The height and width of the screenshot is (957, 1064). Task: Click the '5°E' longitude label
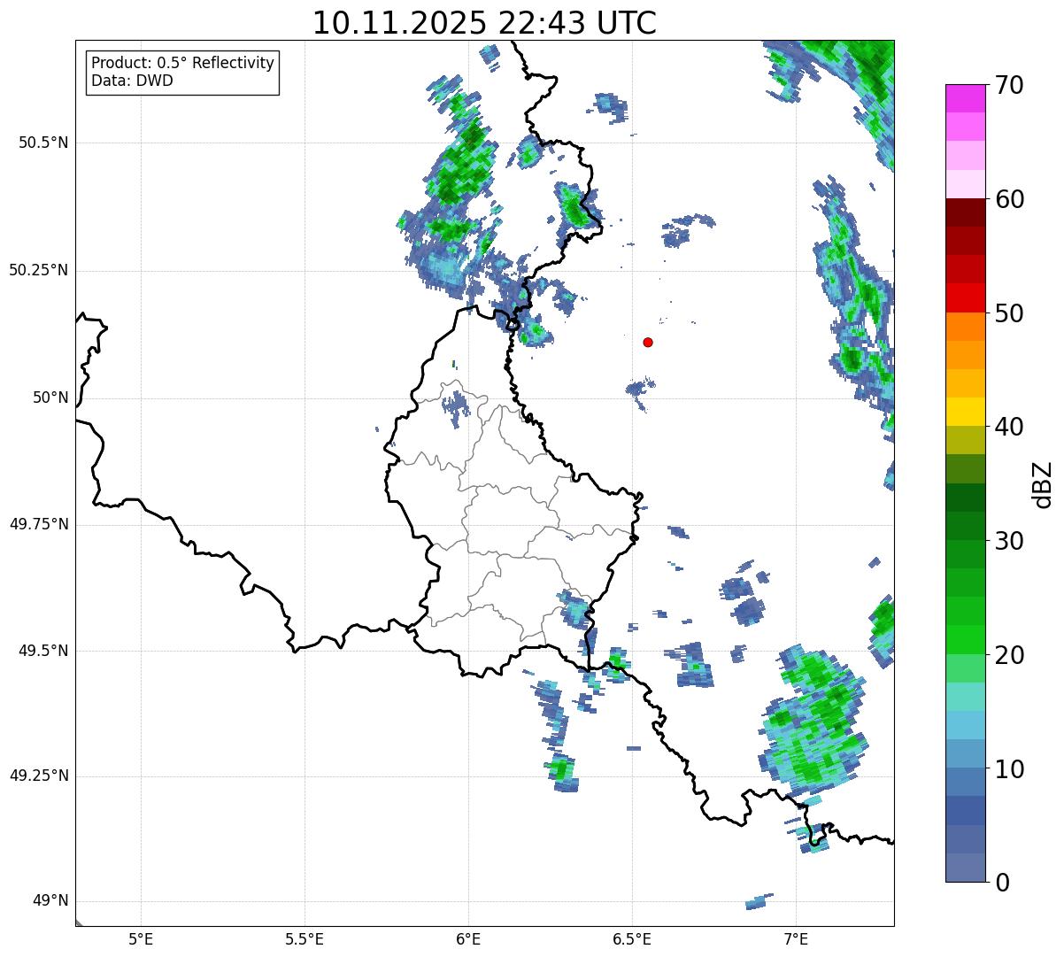tap(141, 938)
